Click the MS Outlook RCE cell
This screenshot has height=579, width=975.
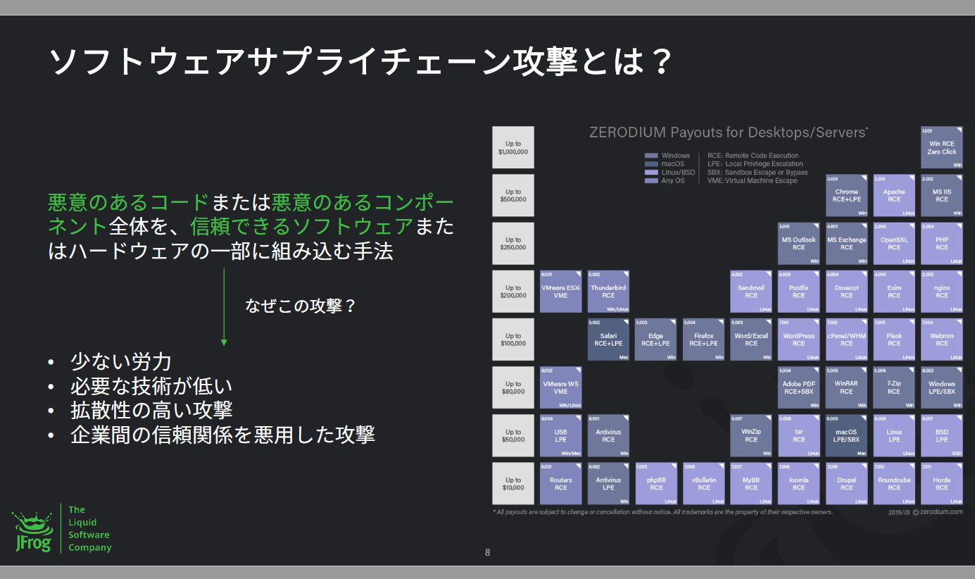click(799, 244)
